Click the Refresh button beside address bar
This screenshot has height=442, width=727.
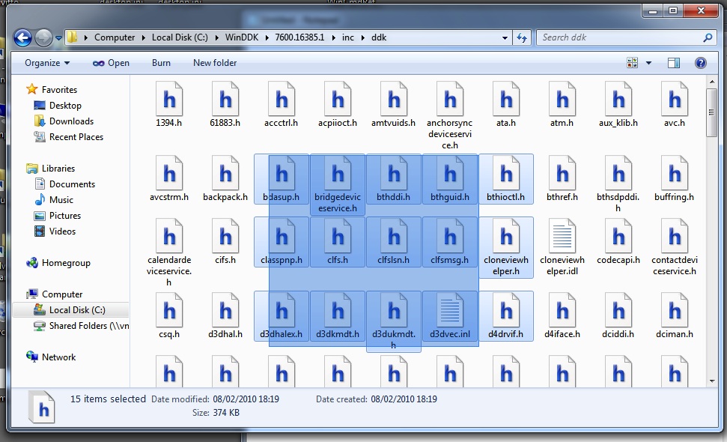click(522, 37)
